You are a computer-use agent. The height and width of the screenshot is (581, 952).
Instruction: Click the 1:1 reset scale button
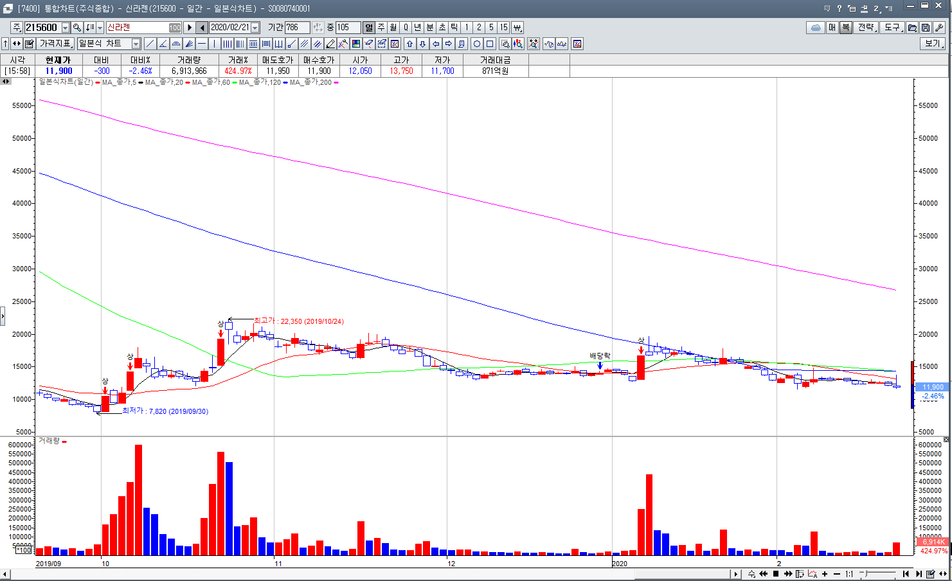pyautogui.click(x=849, y=574)
